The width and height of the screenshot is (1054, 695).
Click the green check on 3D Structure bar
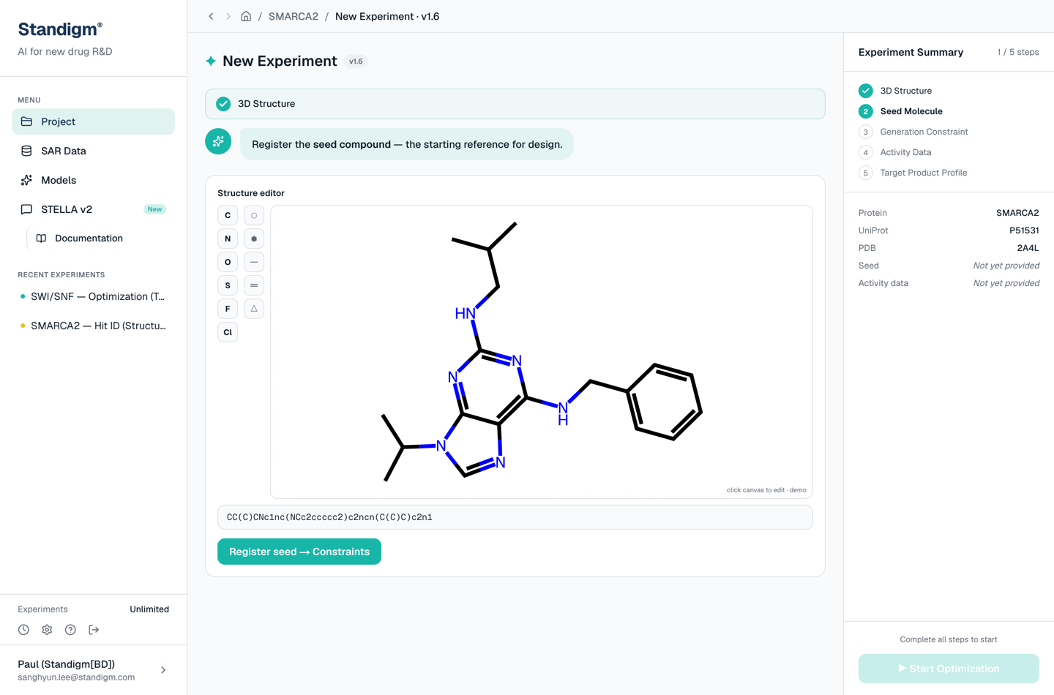223,104
